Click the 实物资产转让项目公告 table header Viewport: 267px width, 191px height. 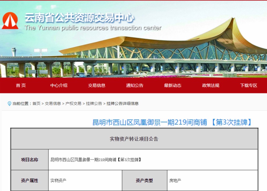[x=134, y=139]
